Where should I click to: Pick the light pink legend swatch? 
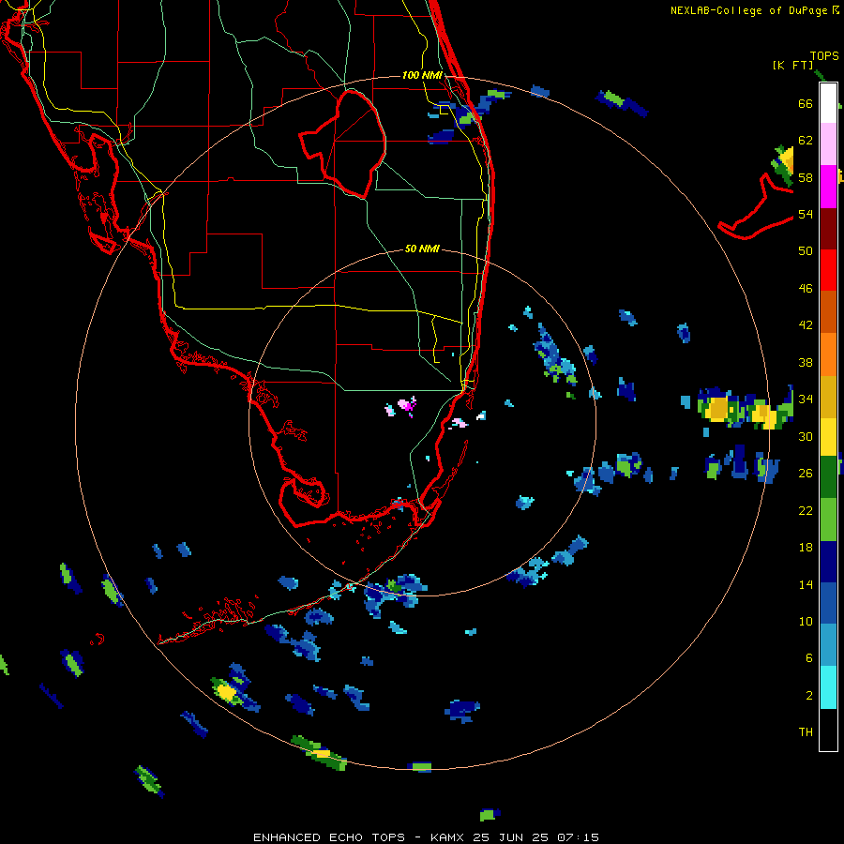click(x=828, y=143)
